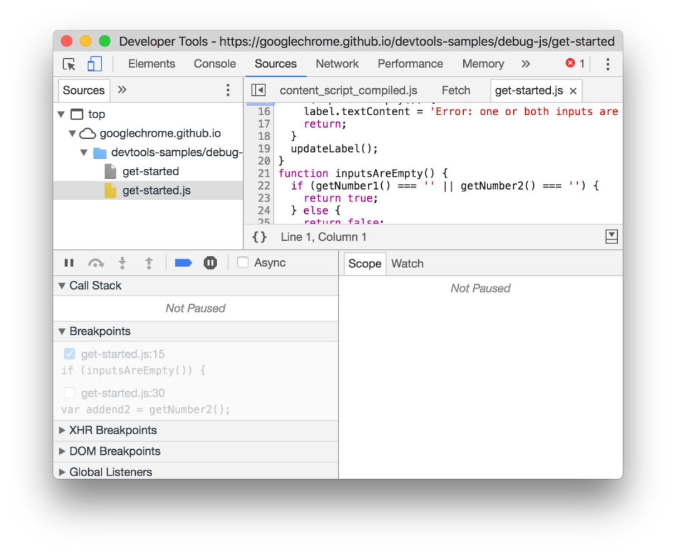Click the step out of function arrow
This screenshot has height=555, width=676.
point(149,263)
